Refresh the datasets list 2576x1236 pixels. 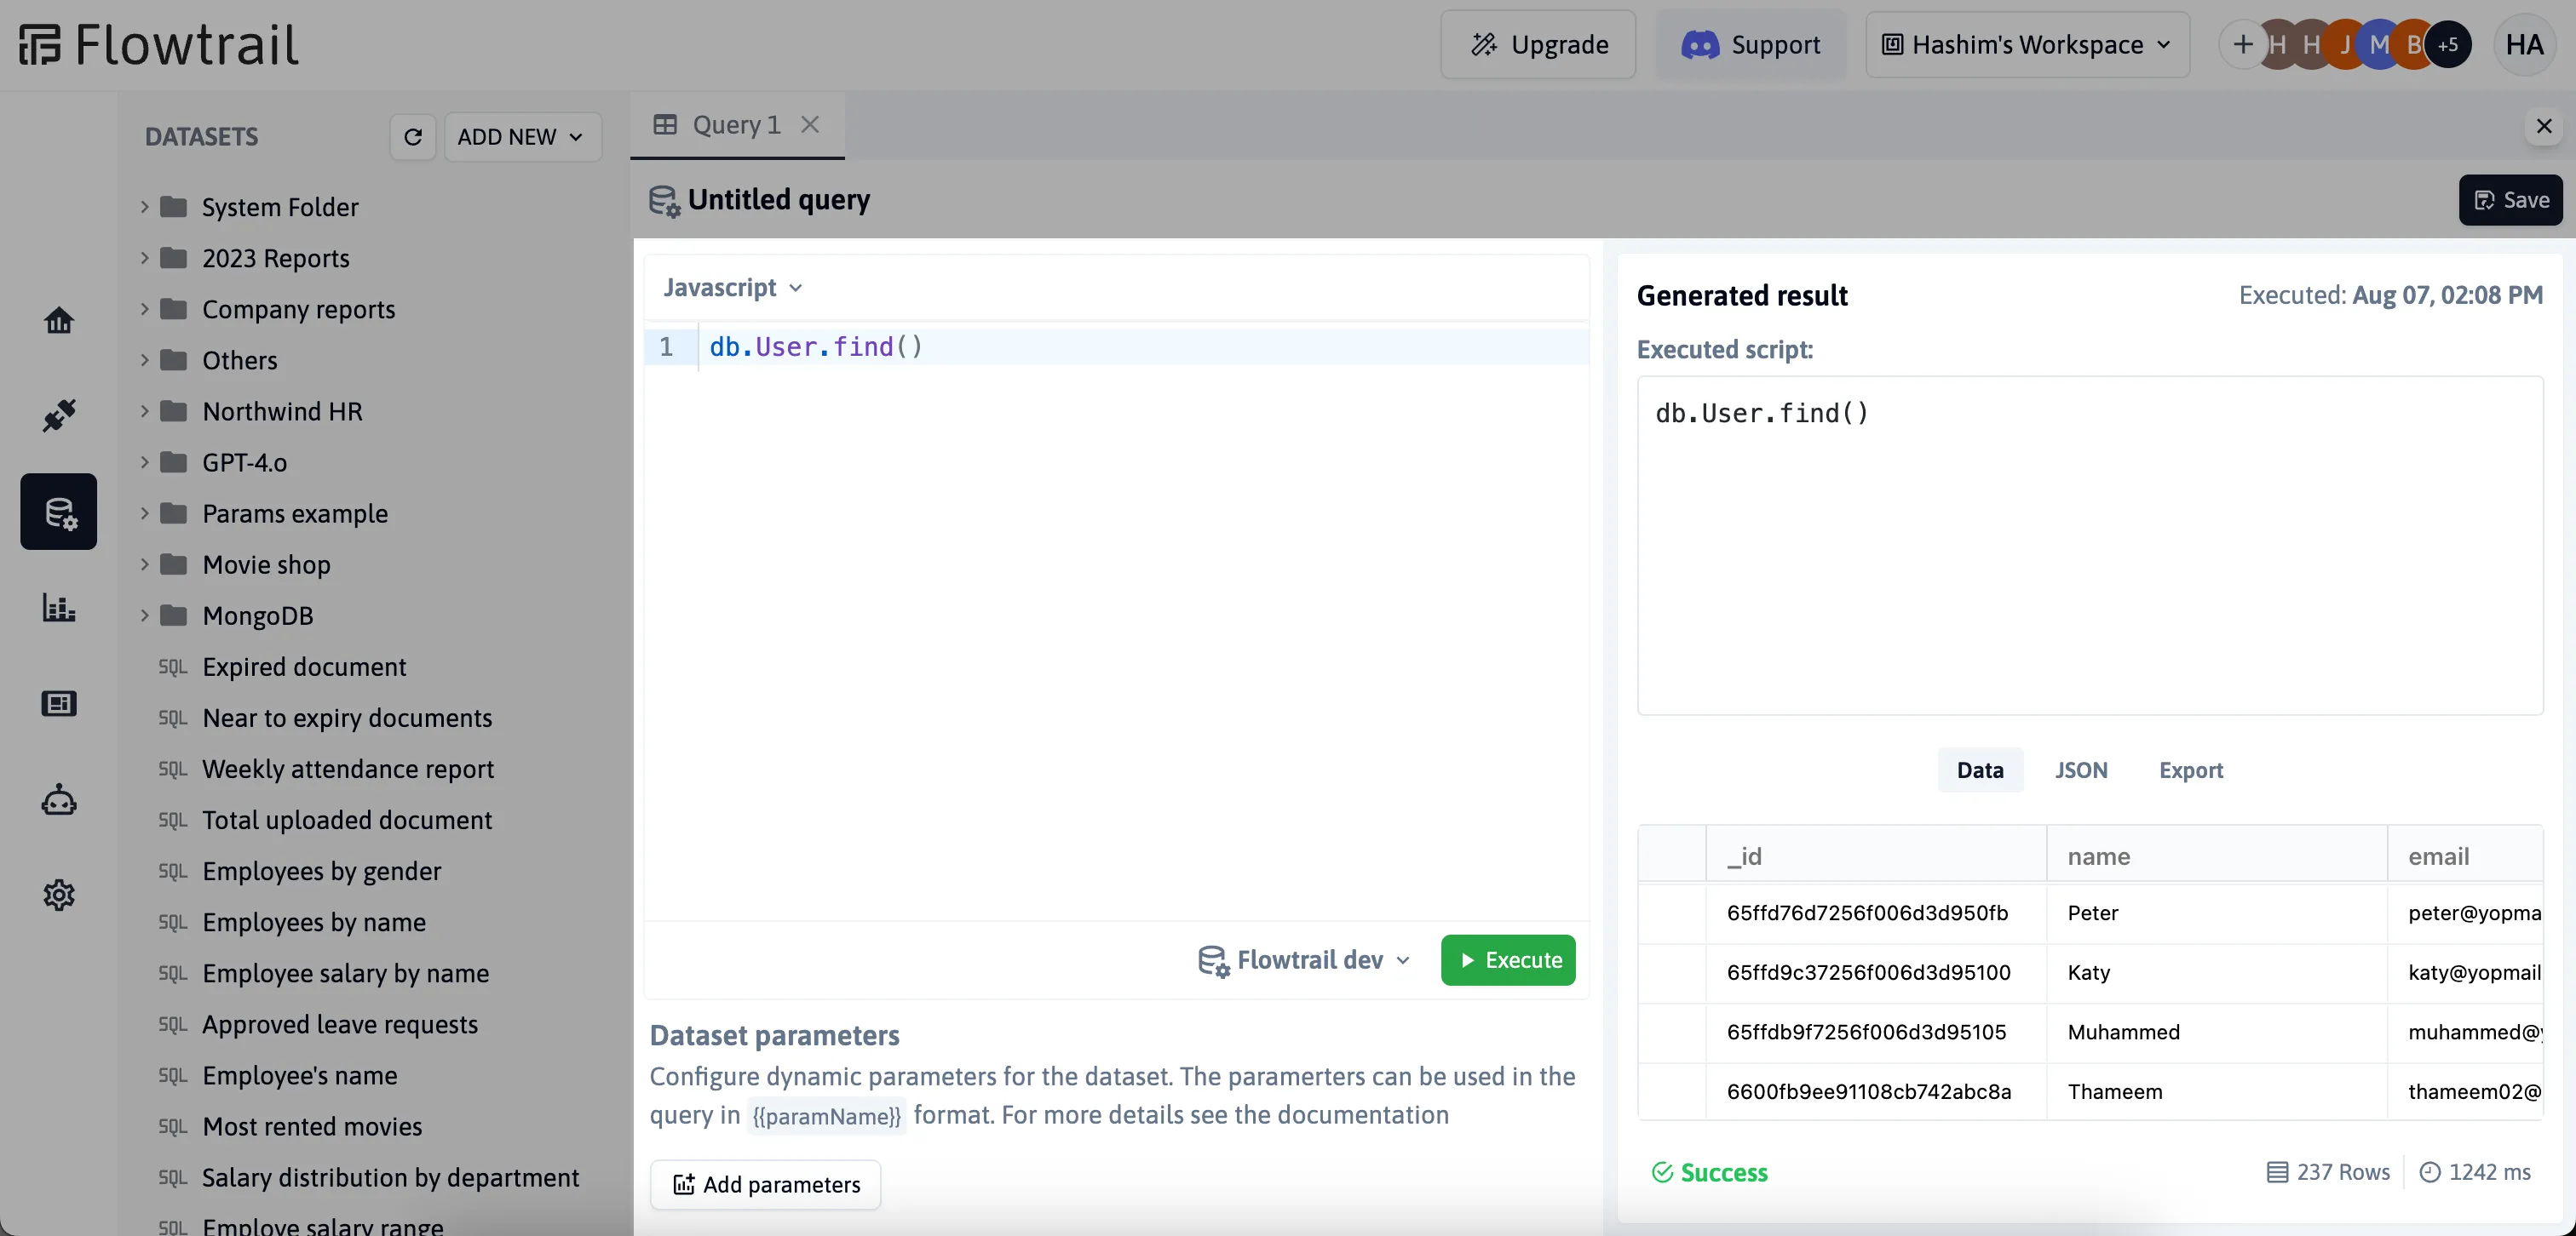[412, 137]
